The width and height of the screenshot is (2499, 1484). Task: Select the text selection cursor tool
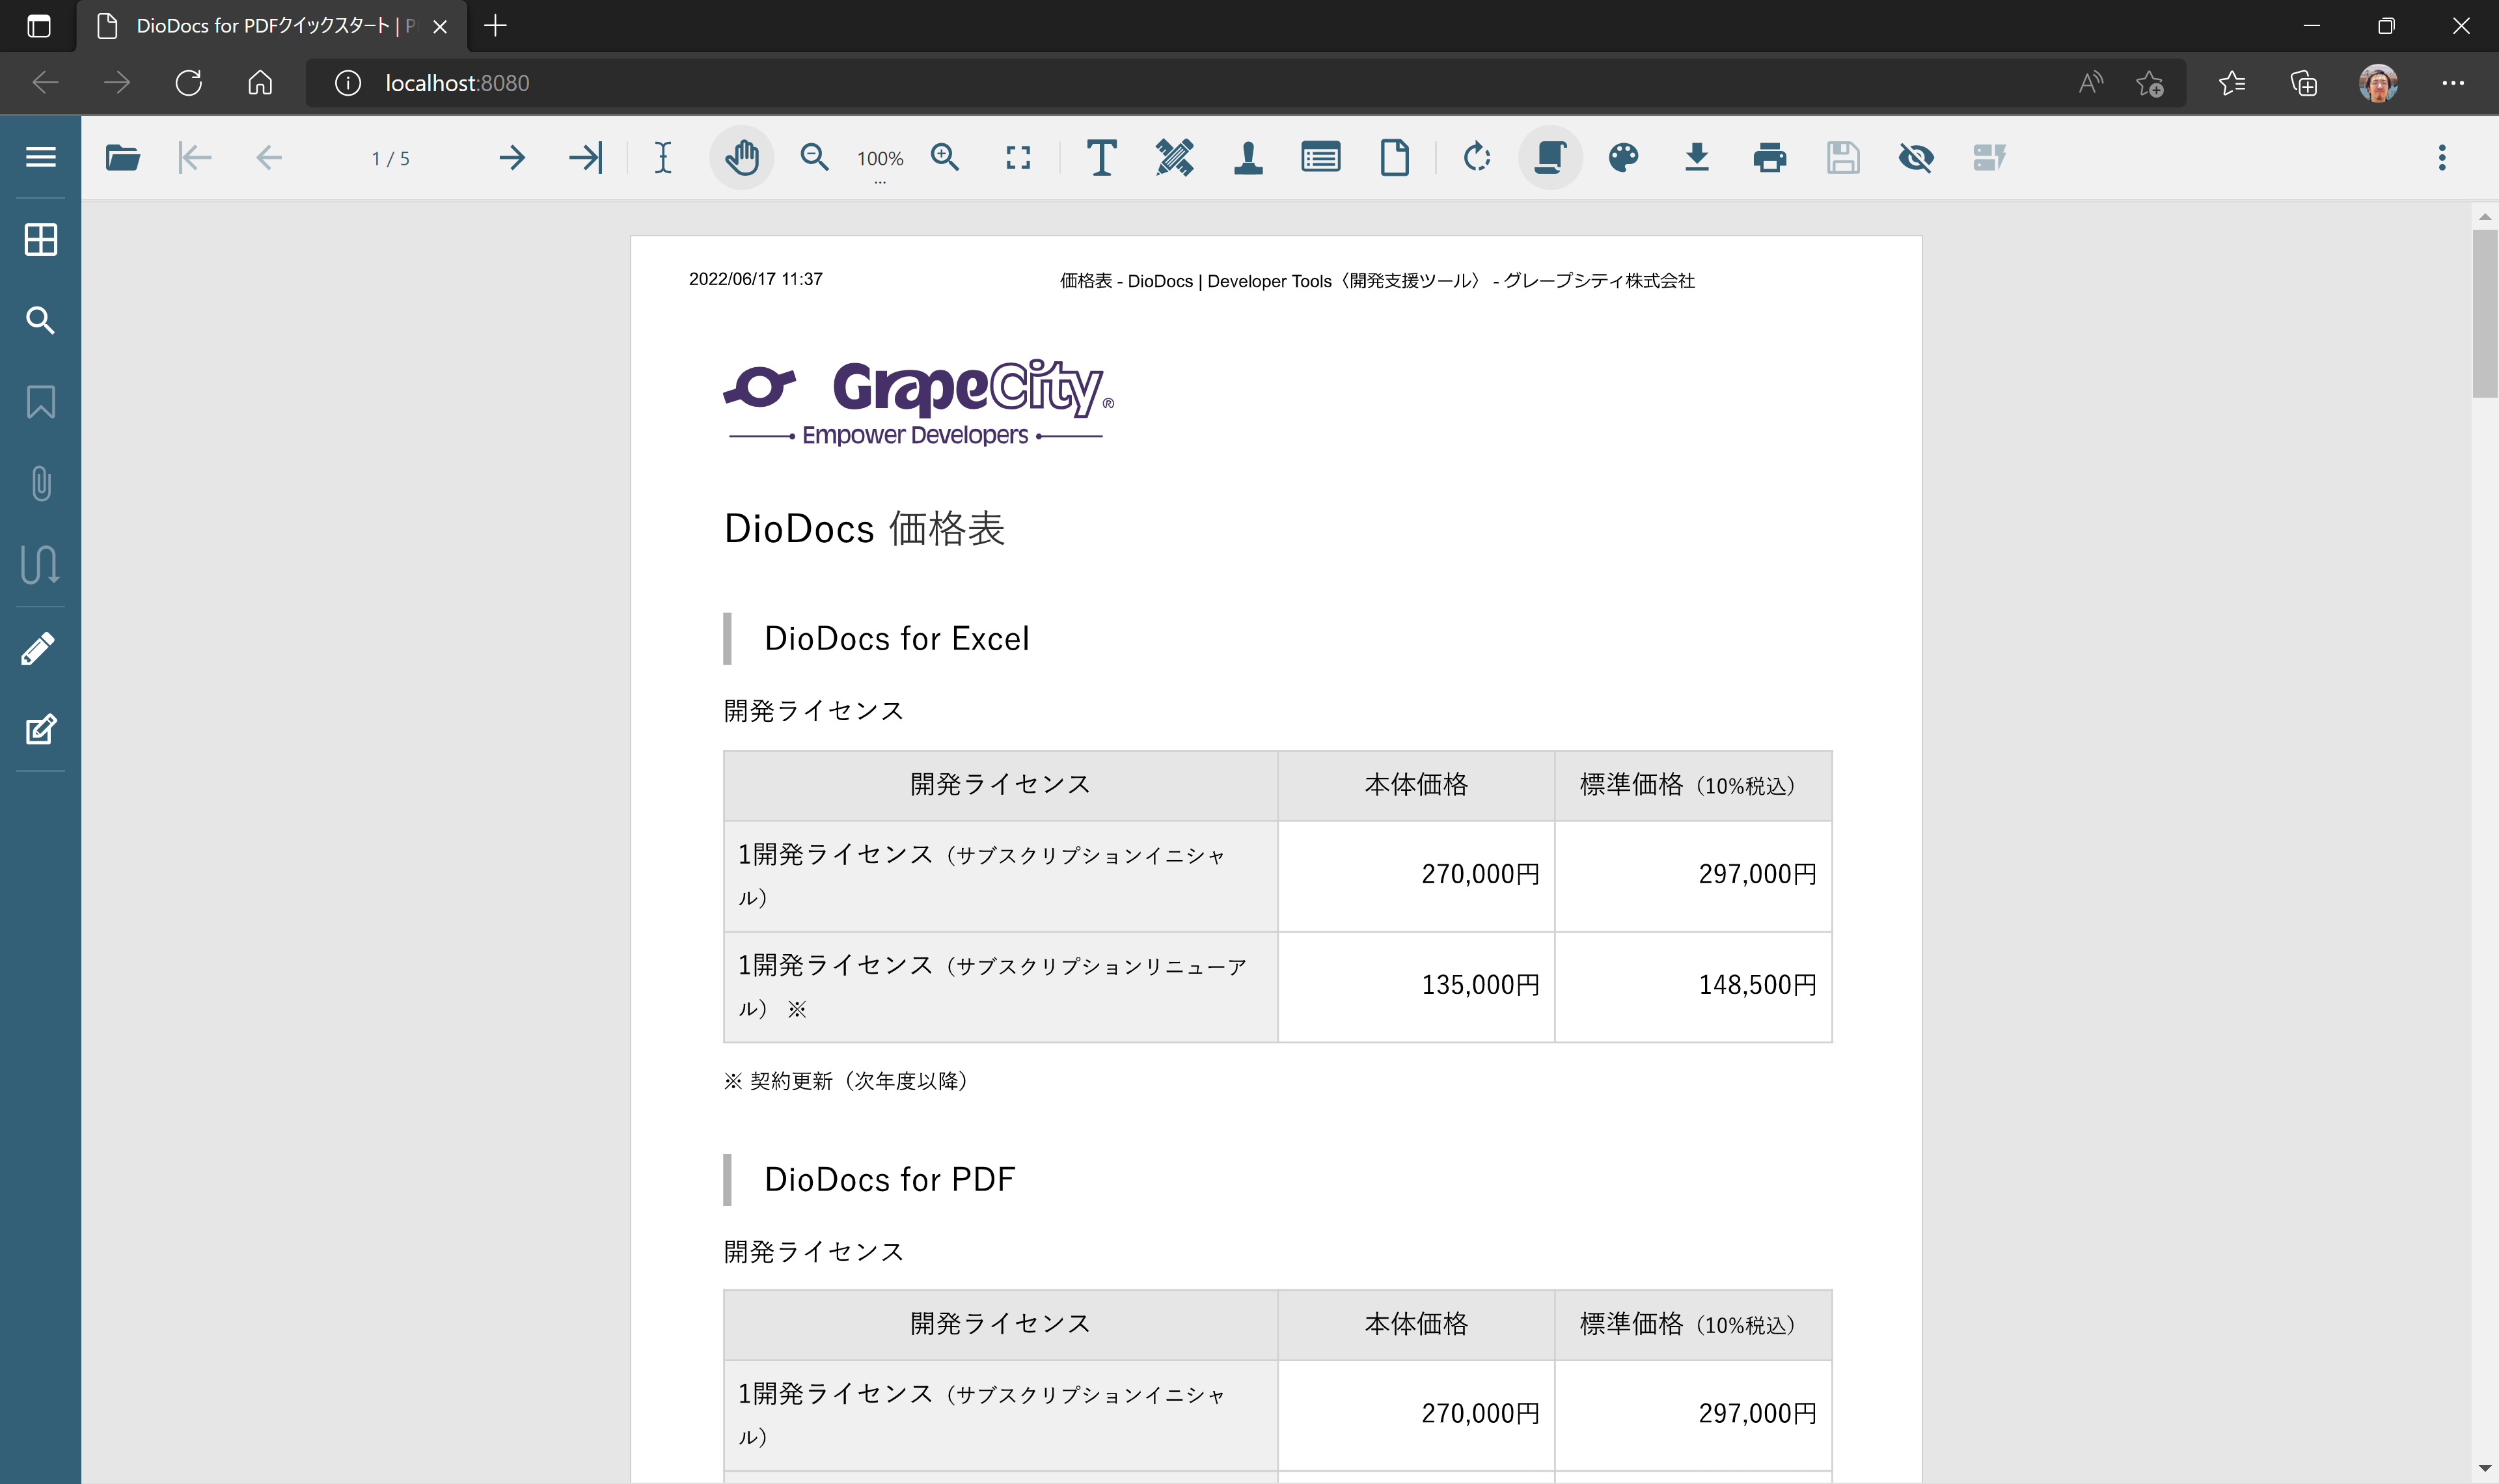pyautogui.click(x=662, y=157)
